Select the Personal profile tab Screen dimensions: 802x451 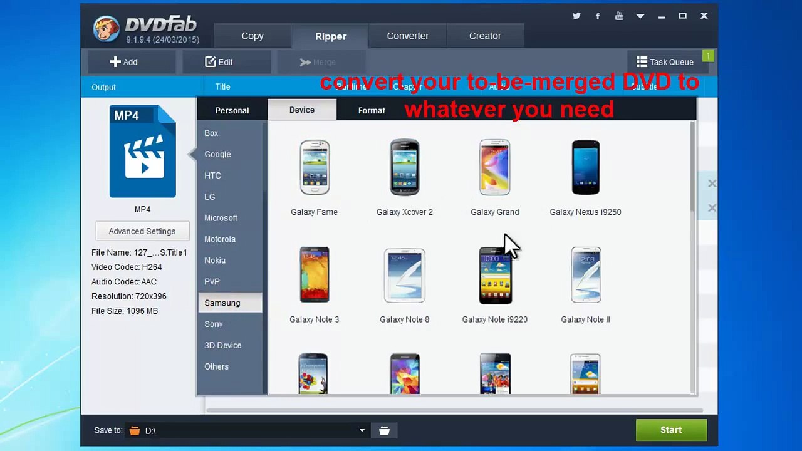pyautogui.click(x=232, y=110)
